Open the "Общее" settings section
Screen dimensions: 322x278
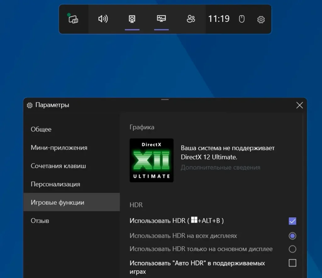(x=41, y=129)
